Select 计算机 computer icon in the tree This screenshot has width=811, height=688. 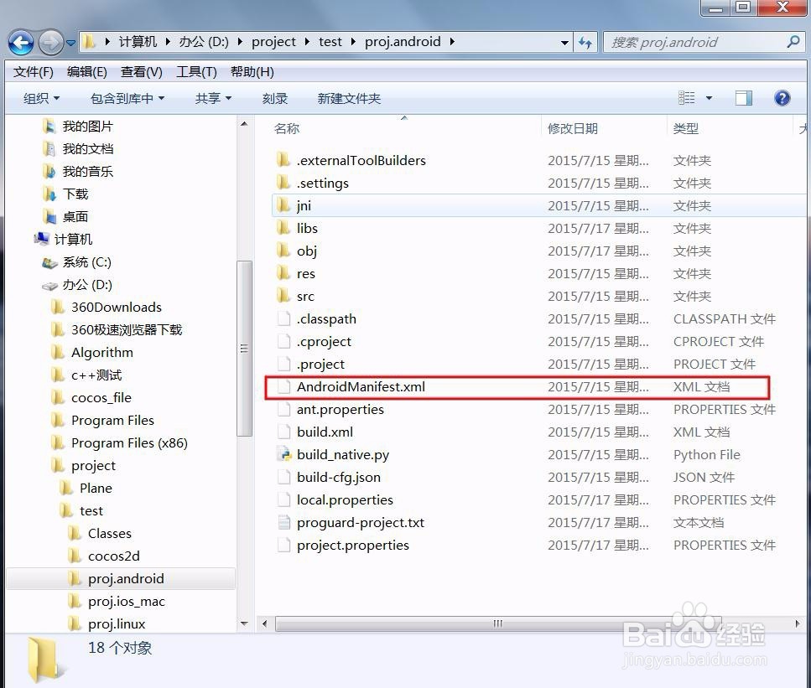coord(41,239)
